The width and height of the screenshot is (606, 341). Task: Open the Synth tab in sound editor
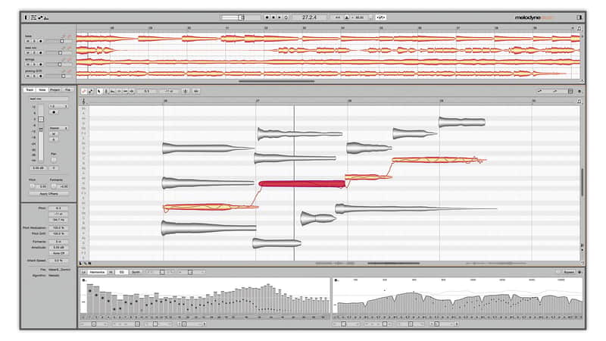click(136, 272)
